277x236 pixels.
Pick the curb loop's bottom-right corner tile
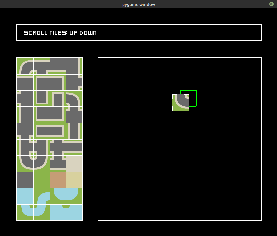point(58,115)
